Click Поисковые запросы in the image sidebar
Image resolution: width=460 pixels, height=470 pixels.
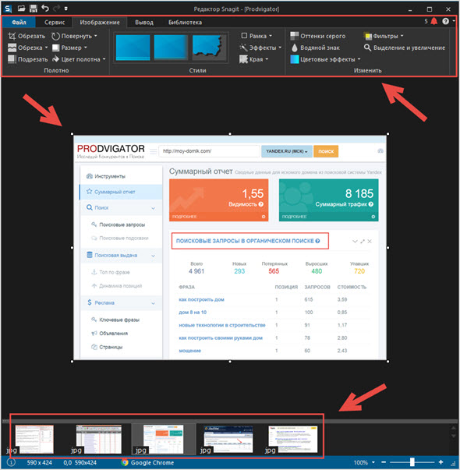pos(122,224)
